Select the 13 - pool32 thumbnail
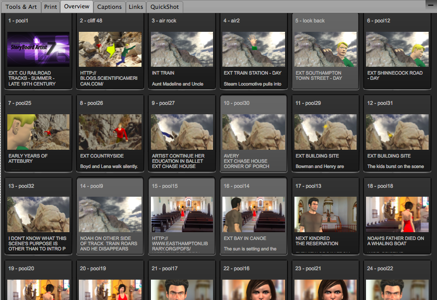Viewport: 437px width, 300px height. coord(39,214)
